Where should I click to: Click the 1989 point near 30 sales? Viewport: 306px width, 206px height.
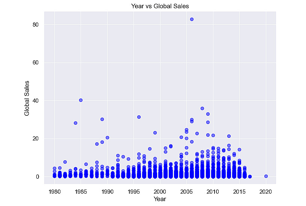tap(102, 119)
